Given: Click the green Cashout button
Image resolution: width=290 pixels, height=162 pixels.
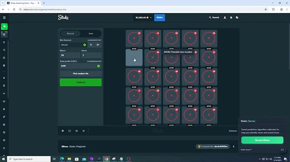Looking at the screenshot, I should [x=81, y=82].
